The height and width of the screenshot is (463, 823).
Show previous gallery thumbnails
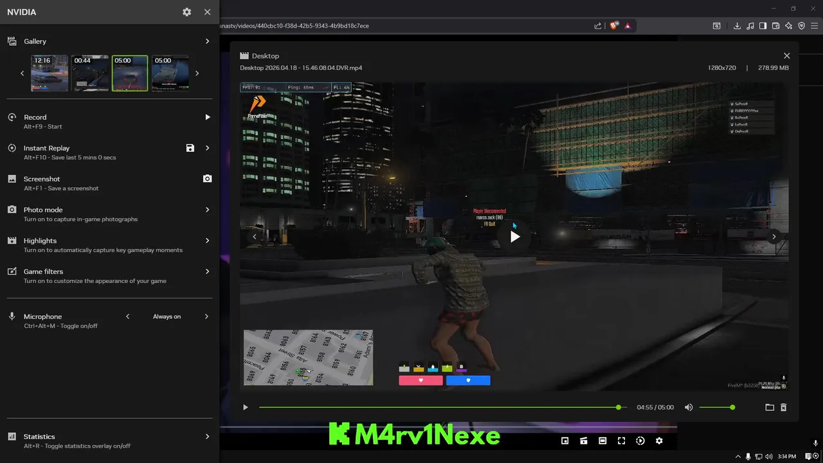point(22,73)
